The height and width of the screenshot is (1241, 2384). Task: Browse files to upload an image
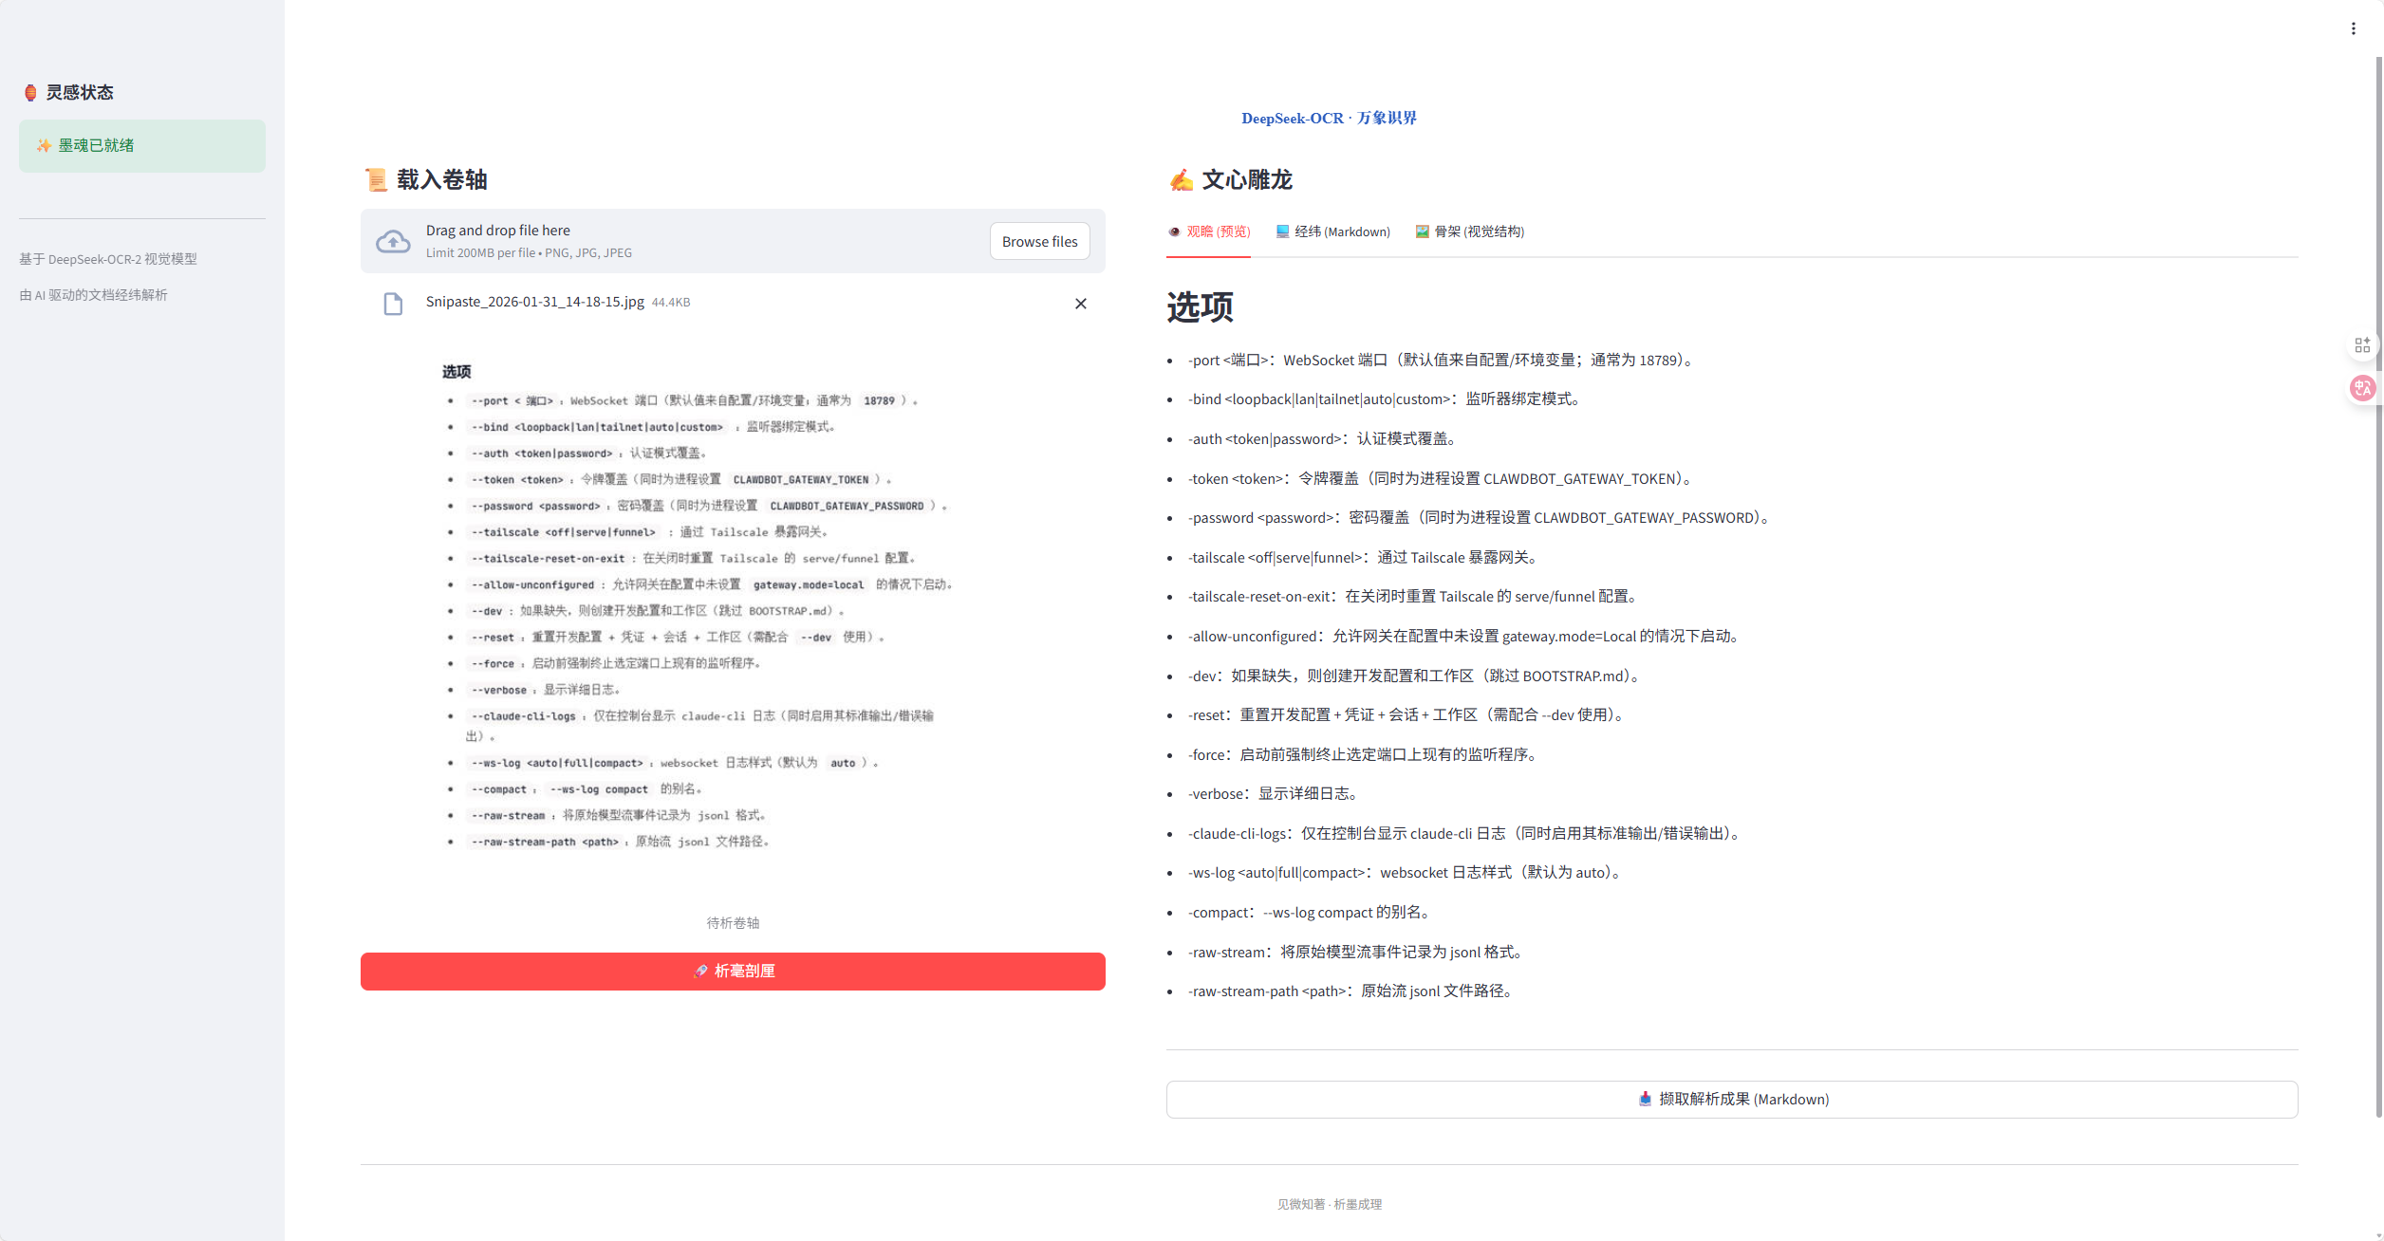point(1039,242)
